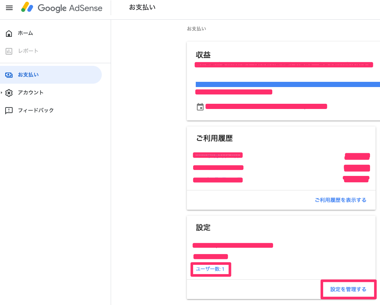380x305 pixels.
Task: Expand the アカウント section arrow
Action: click(x=2, y=93)
